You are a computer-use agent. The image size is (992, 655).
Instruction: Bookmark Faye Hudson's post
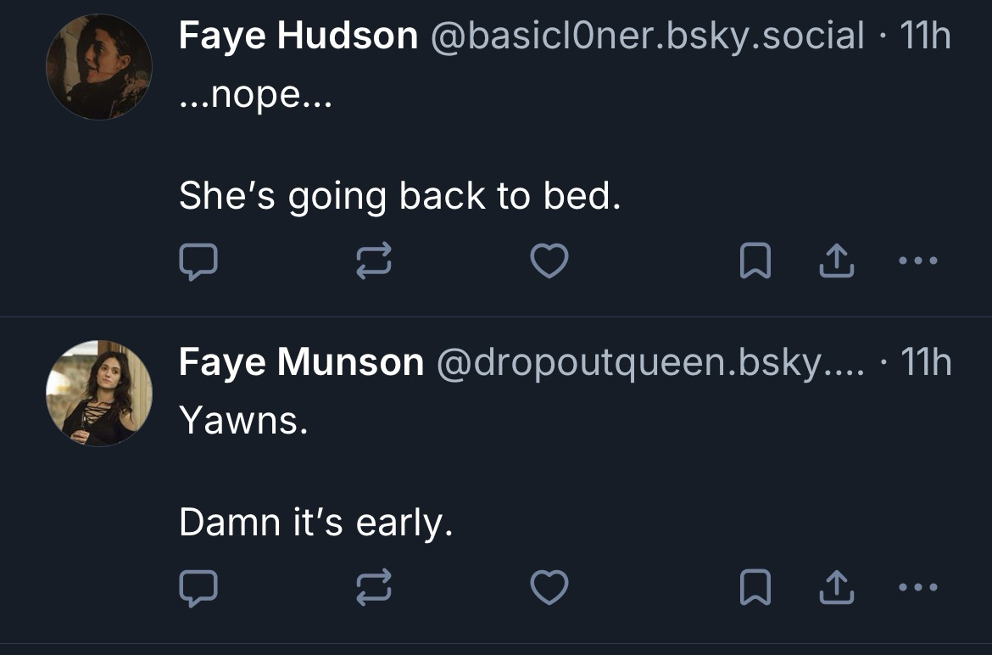[x=754, y=262]
